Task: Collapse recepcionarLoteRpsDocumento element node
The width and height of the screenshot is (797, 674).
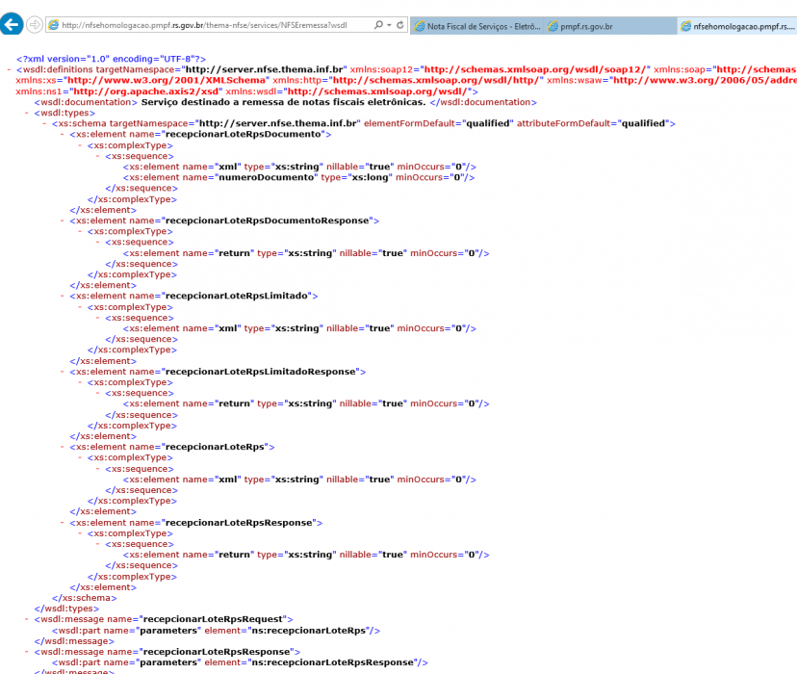Action: click(63, 134)
